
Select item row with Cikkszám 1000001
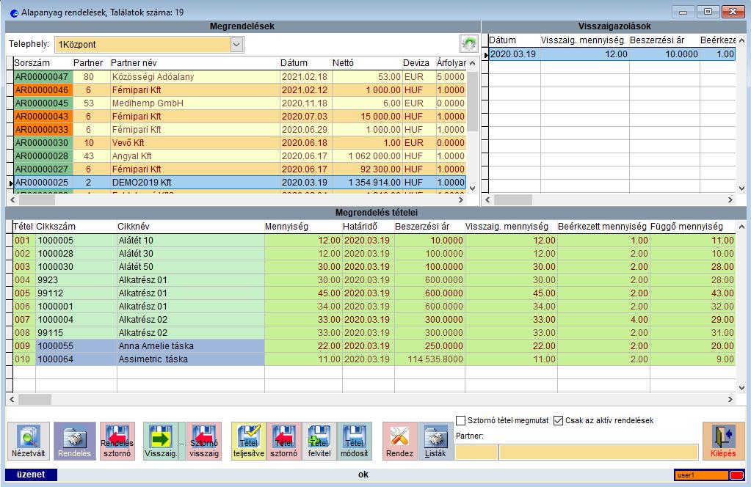(x=374, y=307)
